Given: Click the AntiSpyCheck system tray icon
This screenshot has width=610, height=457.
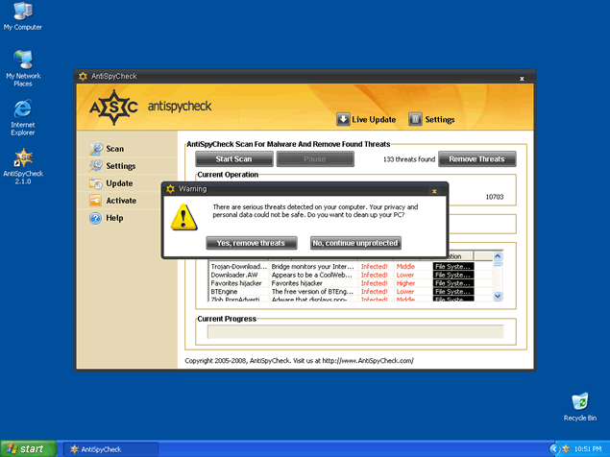Looking at the screenshot, I should tap(567, 448).
